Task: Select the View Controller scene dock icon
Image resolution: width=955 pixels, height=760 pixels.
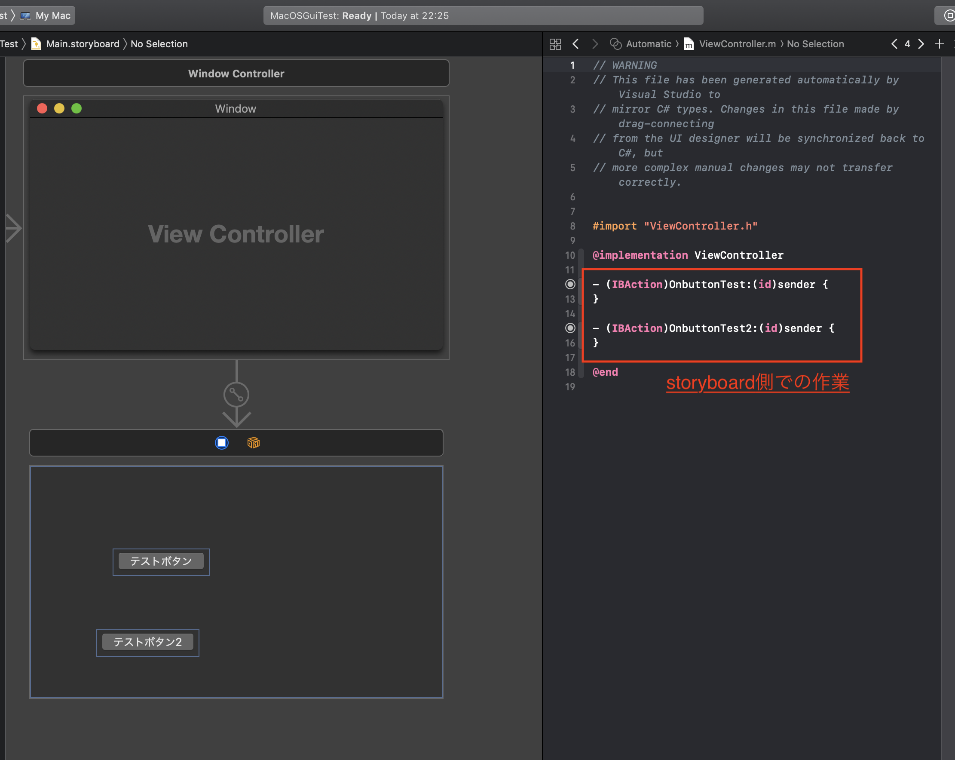Action: tap(221, 443)
